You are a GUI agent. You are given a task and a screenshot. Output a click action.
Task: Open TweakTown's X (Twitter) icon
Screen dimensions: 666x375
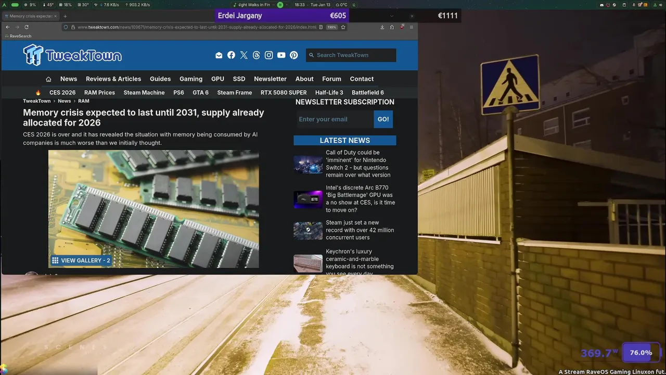244,55
